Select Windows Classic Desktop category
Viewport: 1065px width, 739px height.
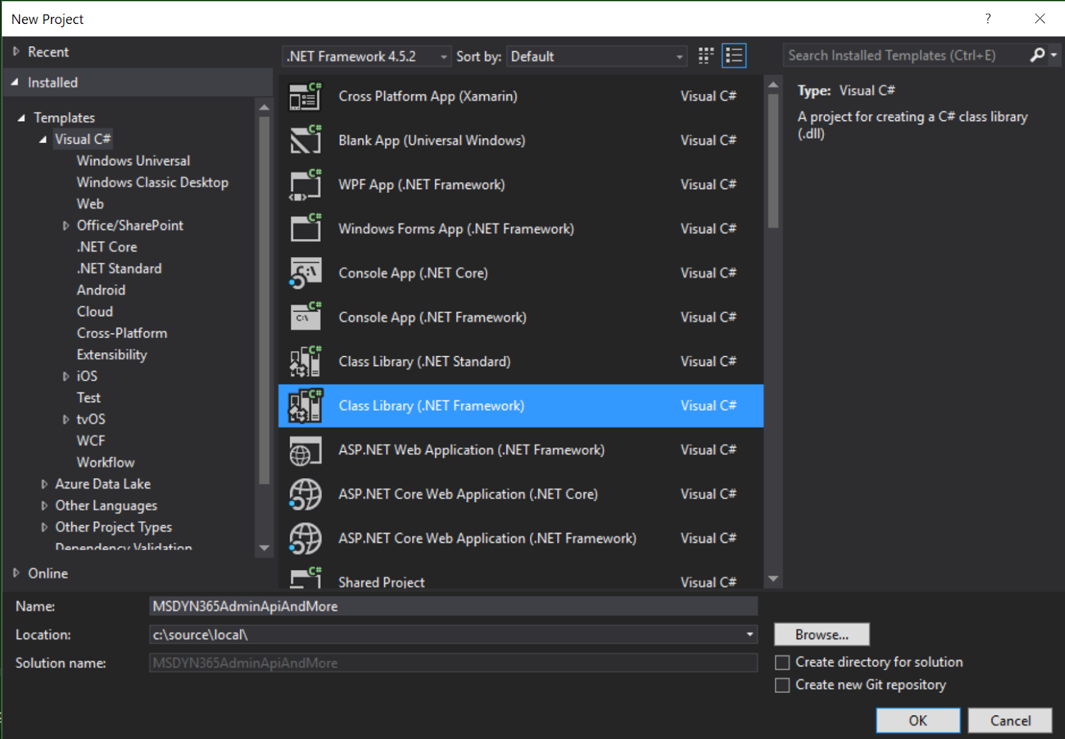152,182
